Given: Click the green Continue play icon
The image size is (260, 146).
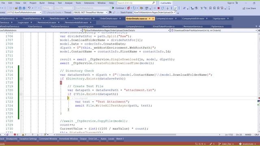Looking at the screenshot, I should pyautogui.click(x=113, y=8).
